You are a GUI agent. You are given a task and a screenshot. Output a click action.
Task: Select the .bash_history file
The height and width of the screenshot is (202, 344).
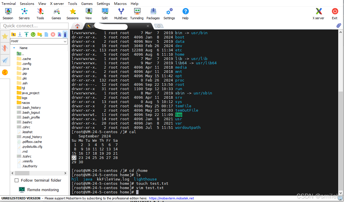[x=29, y=108]
